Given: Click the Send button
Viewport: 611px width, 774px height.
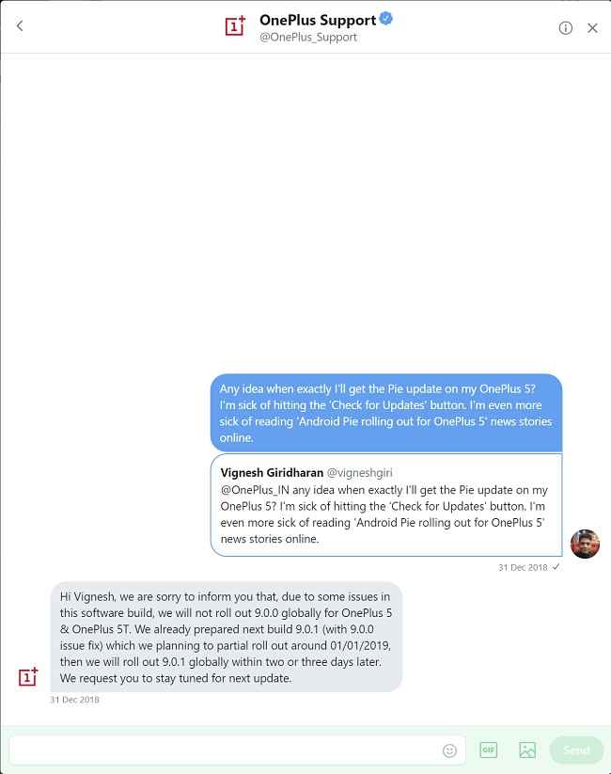Looking at the screenshot, I should pyautogui.click(x=576, y=750).
